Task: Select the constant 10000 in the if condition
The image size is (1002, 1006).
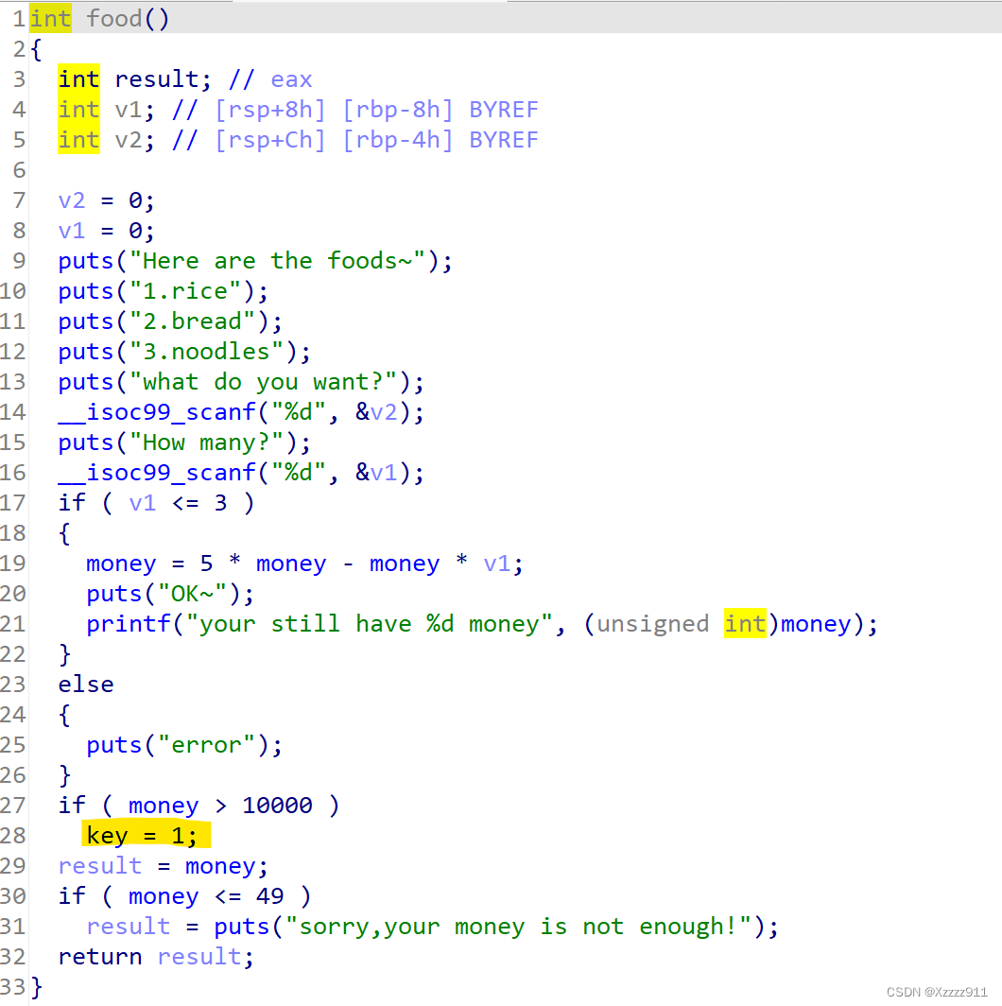Action: point(277,806)
